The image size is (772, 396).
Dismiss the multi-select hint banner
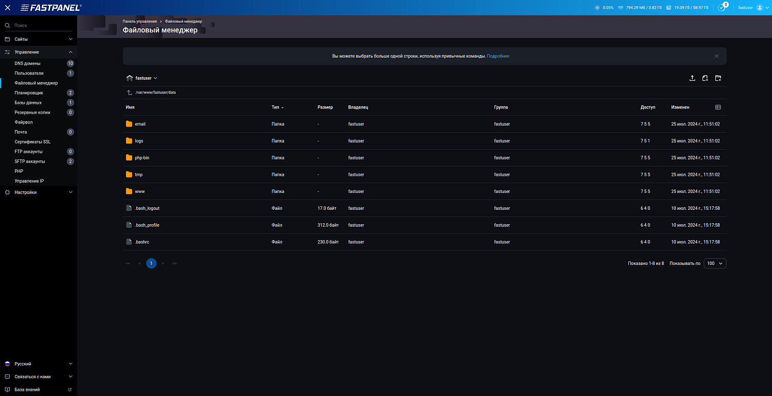(x=716, y=56)
